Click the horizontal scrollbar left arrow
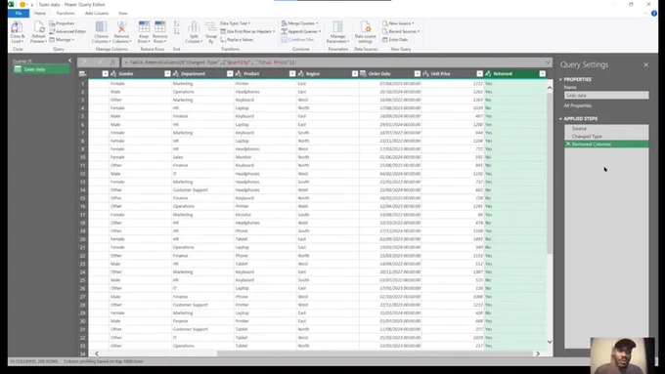Viewport: 665px width, 374px height. [97, 353]
